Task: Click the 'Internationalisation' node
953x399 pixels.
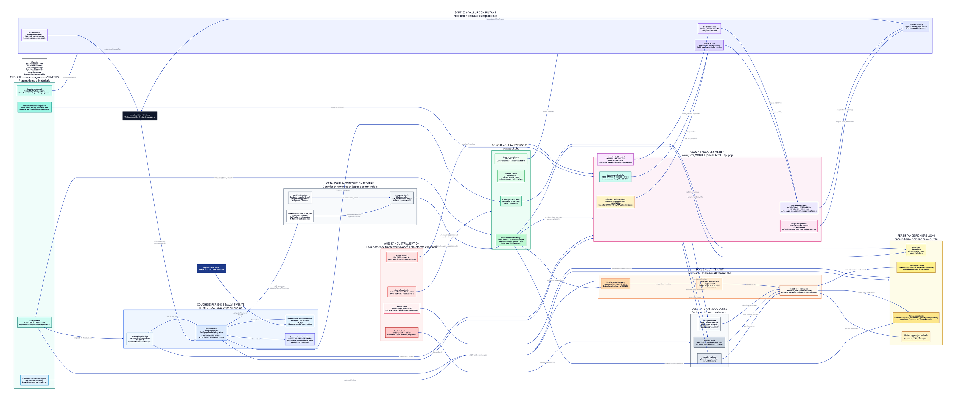Action: click(140, 339)
